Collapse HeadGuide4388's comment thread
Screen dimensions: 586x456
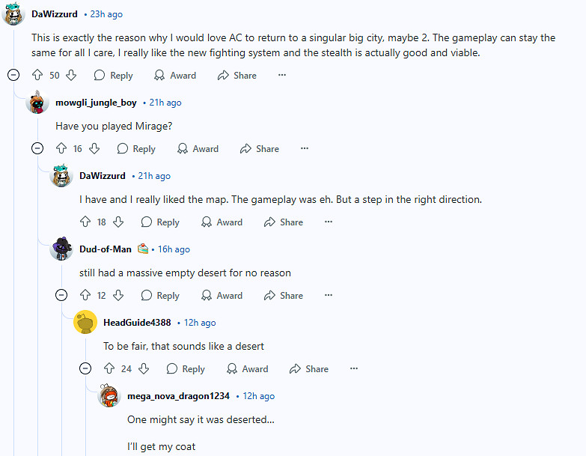coord(85,368)
